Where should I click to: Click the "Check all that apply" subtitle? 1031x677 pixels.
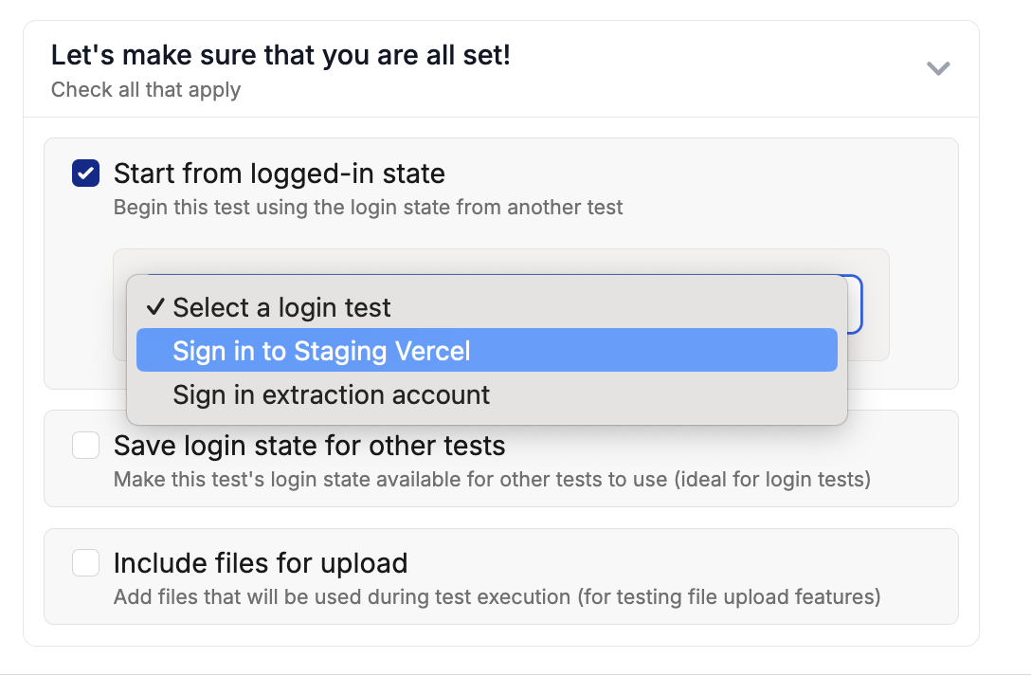[146, 90]
